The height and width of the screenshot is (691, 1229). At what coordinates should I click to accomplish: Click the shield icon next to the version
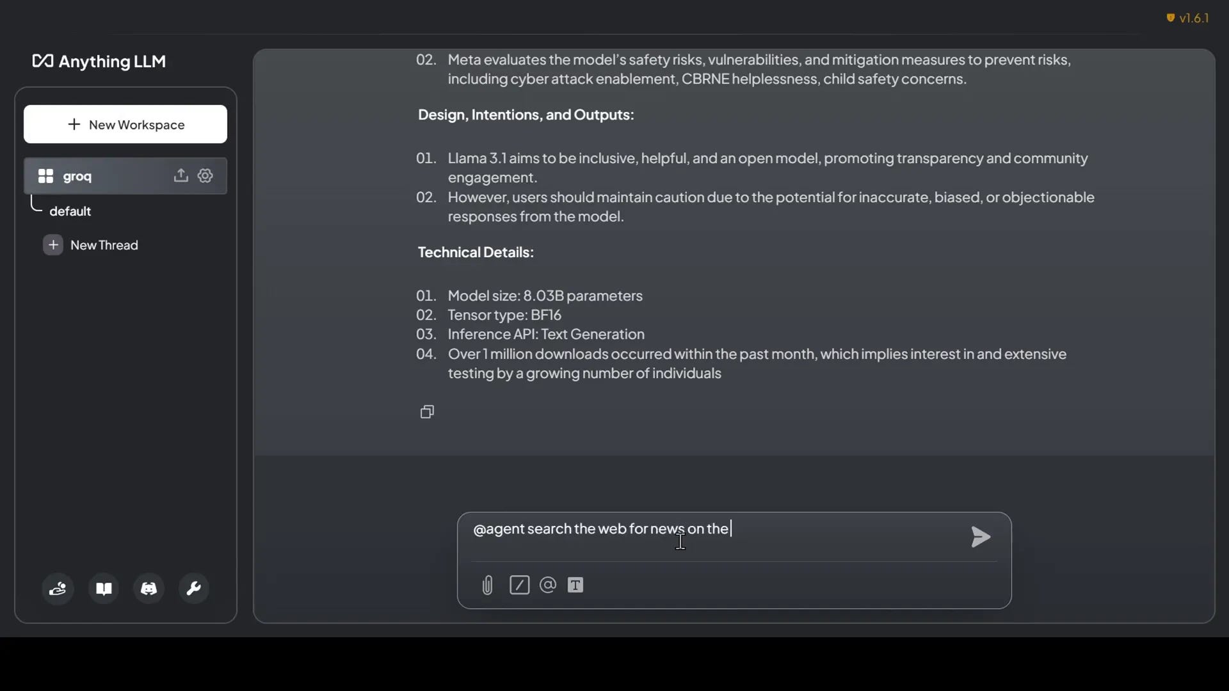pyautogui.click(x=1169, y=18)
